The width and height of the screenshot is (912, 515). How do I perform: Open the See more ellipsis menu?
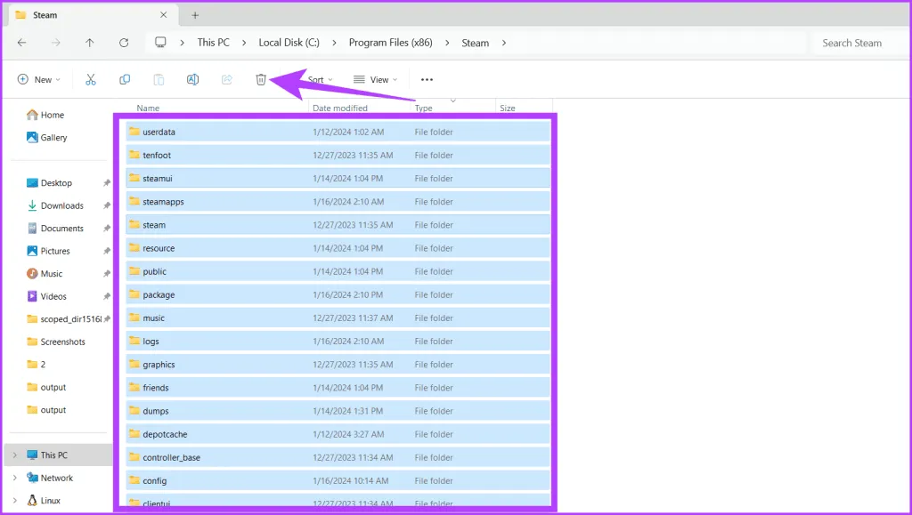click(x=427, y=79)
